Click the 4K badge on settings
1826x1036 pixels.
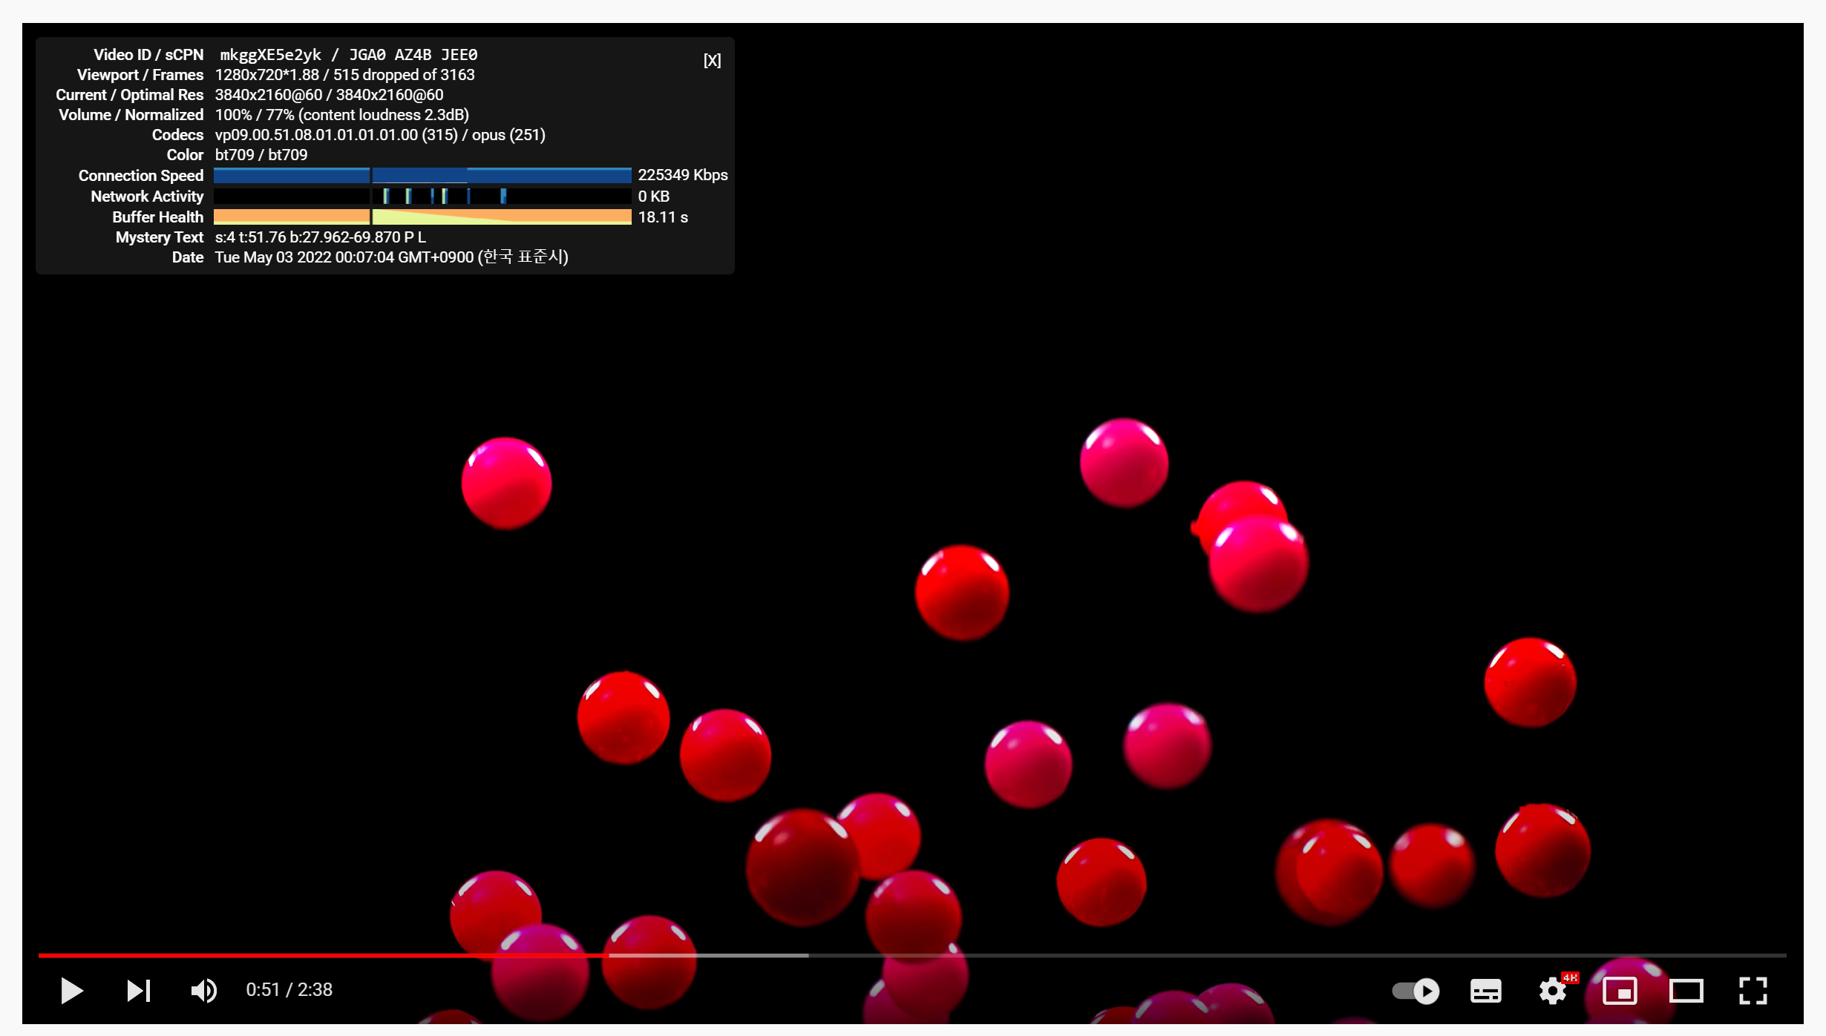(1569, 978)
